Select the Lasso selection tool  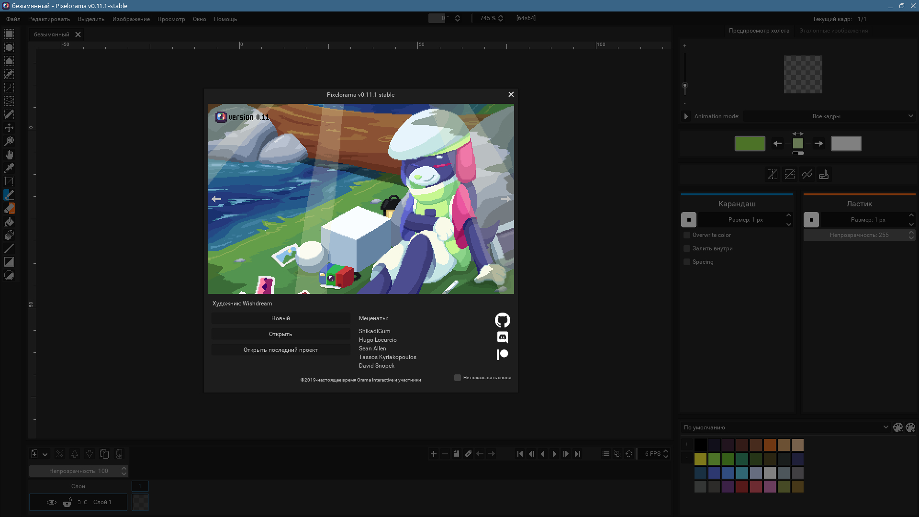pyautogui.click(x=9, y=101)
